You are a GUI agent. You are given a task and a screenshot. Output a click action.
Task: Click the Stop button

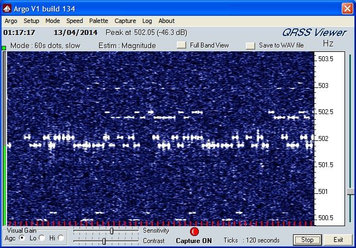(x=307, y=240)
